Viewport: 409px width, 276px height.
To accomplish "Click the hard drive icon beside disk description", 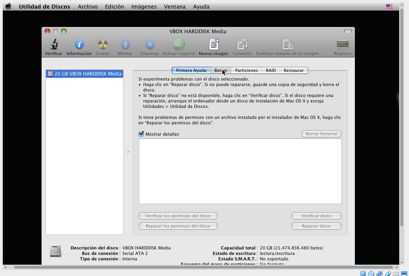I will 56,251.
